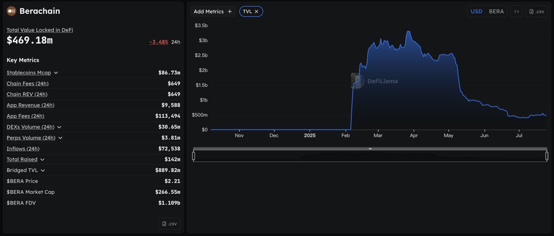Image resolution: width=554 pixels, height=236 pixels.
Task: Click the plus icon in Add Metrics
Action: pos(230,12)
